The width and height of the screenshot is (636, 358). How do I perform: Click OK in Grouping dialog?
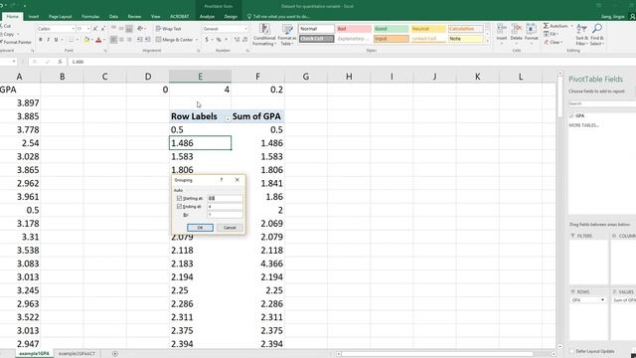point(200,228)
